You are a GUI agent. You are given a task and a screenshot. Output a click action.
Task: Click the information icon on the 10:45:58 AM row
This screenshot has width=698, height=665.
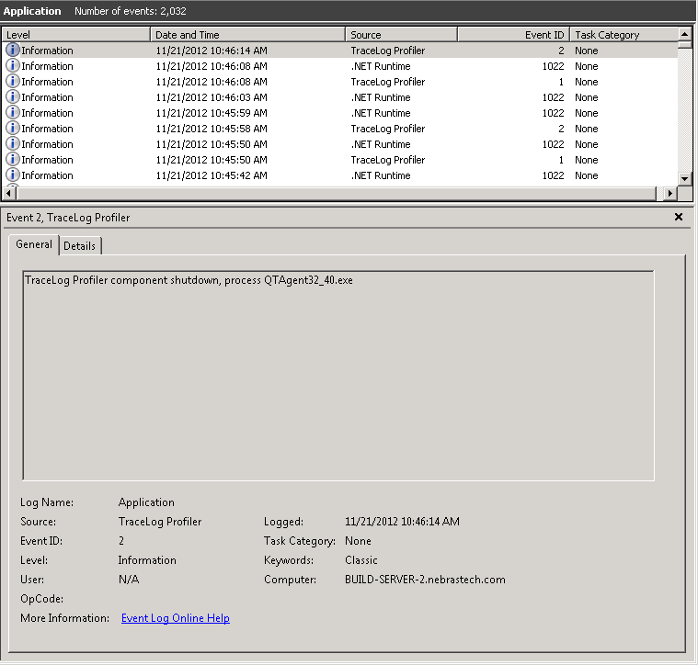pyautogui.click(x=13, y=129)
